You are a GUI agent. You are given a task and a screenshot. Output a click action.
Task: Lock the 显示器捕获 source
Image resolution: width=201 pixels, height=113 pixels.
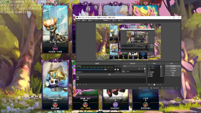click(163, 72)
